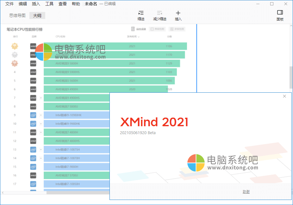The width and height of the screenshot is (293, 205).
Task: Click AMD logo beside AMD锐龙9 4900H
Action: coord(33,89)
